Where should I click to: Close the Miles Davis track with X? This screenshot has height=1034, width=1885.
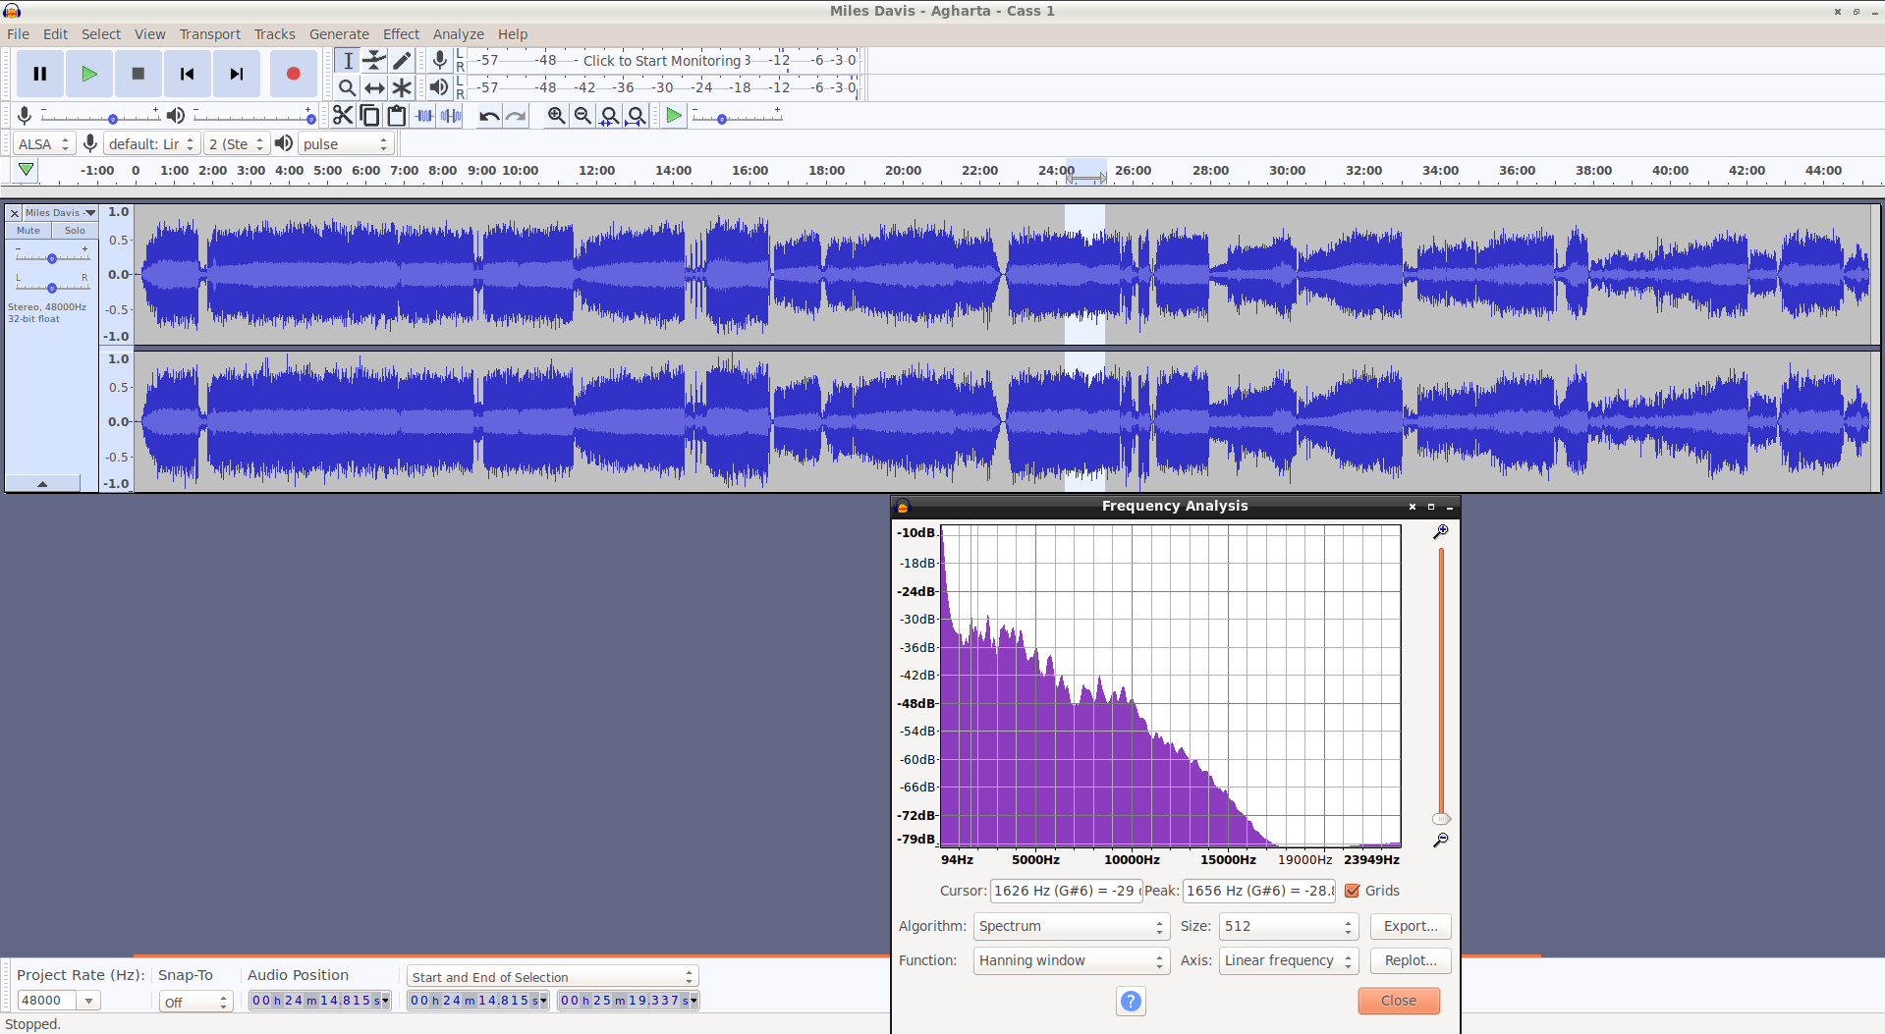coord(15,213)
